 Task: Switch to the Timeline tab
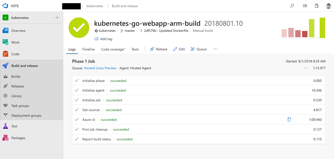coord(88,49)
